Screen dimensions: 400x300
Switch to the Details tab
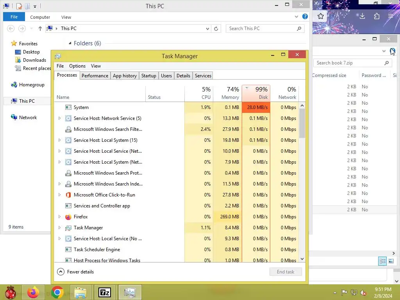pos(184,76)
